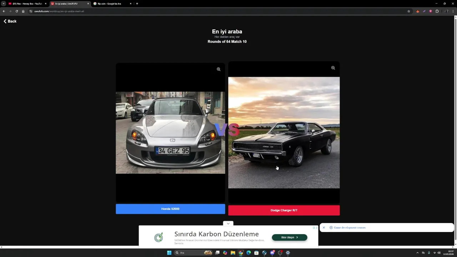The height and width of the screenshot is (257, 457).
Task: Go forward in browser history
Action: point(10,11)
